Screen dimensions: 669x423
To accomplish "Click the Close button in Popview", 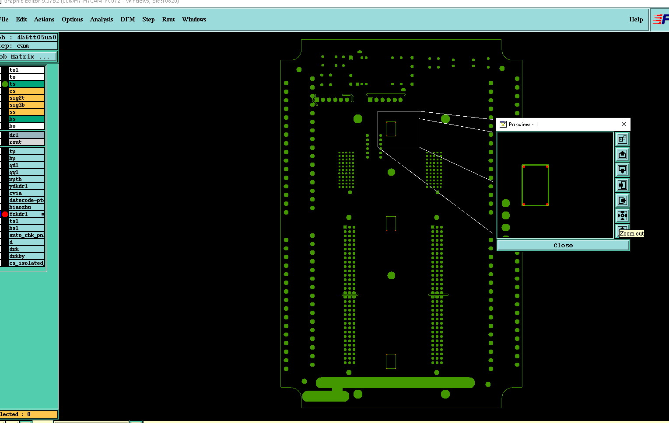I will pos(563,245).
